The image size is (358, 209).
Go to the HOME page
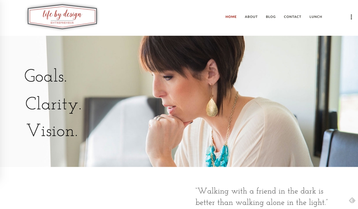point(231,17)
